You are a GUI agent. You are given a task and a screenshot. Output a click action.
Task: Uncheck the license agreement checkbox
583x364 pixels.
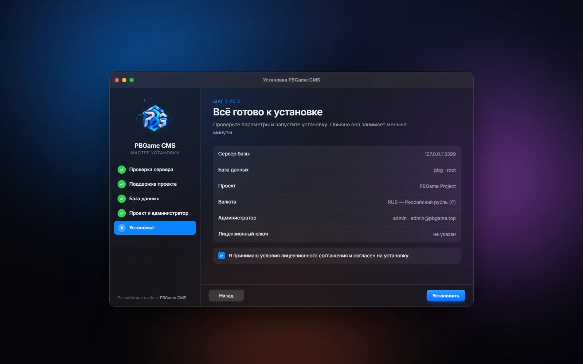[x=222, y=256]
